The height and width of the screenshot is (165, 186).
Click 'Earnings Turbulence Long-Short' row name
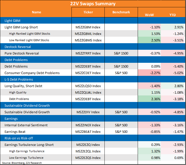[x=29, y=145]
